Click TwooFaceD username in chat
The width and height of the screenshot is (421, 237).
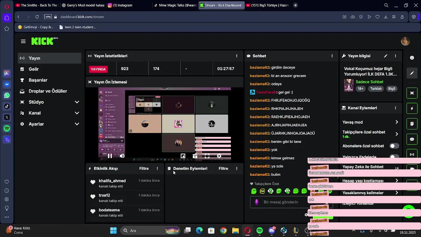point(266,92)
